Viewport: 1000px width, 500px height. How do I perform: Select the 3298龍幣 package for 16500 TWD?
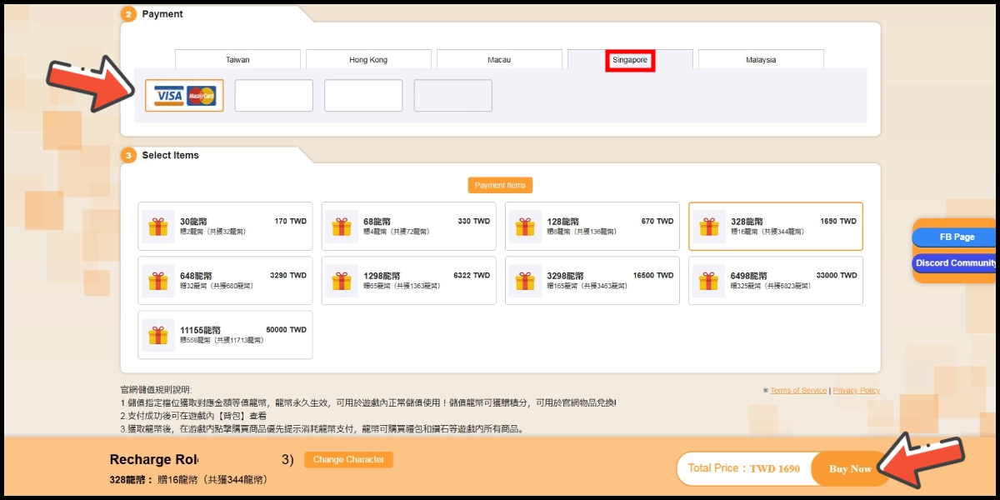(592, 281)
